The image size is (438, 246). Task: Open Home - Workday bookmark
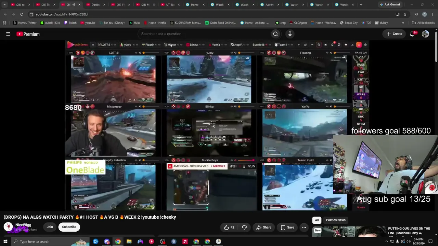point(323,23)
